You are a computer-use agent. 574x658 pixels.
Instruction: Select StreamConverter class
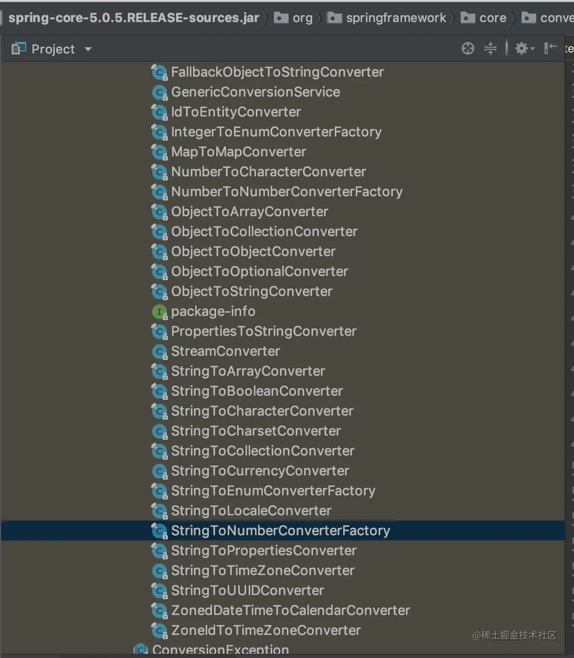point(225,351)
